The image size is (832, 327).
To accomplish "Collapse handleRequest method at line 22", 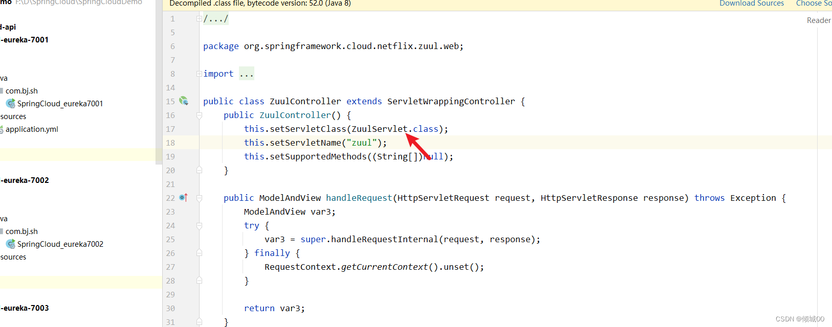I will click(199, 198).
